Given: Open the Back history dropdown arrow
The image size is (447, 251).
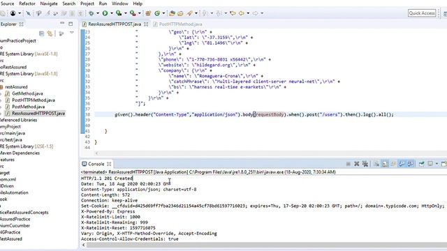Looking at the screenshot, I should point(248,13).
